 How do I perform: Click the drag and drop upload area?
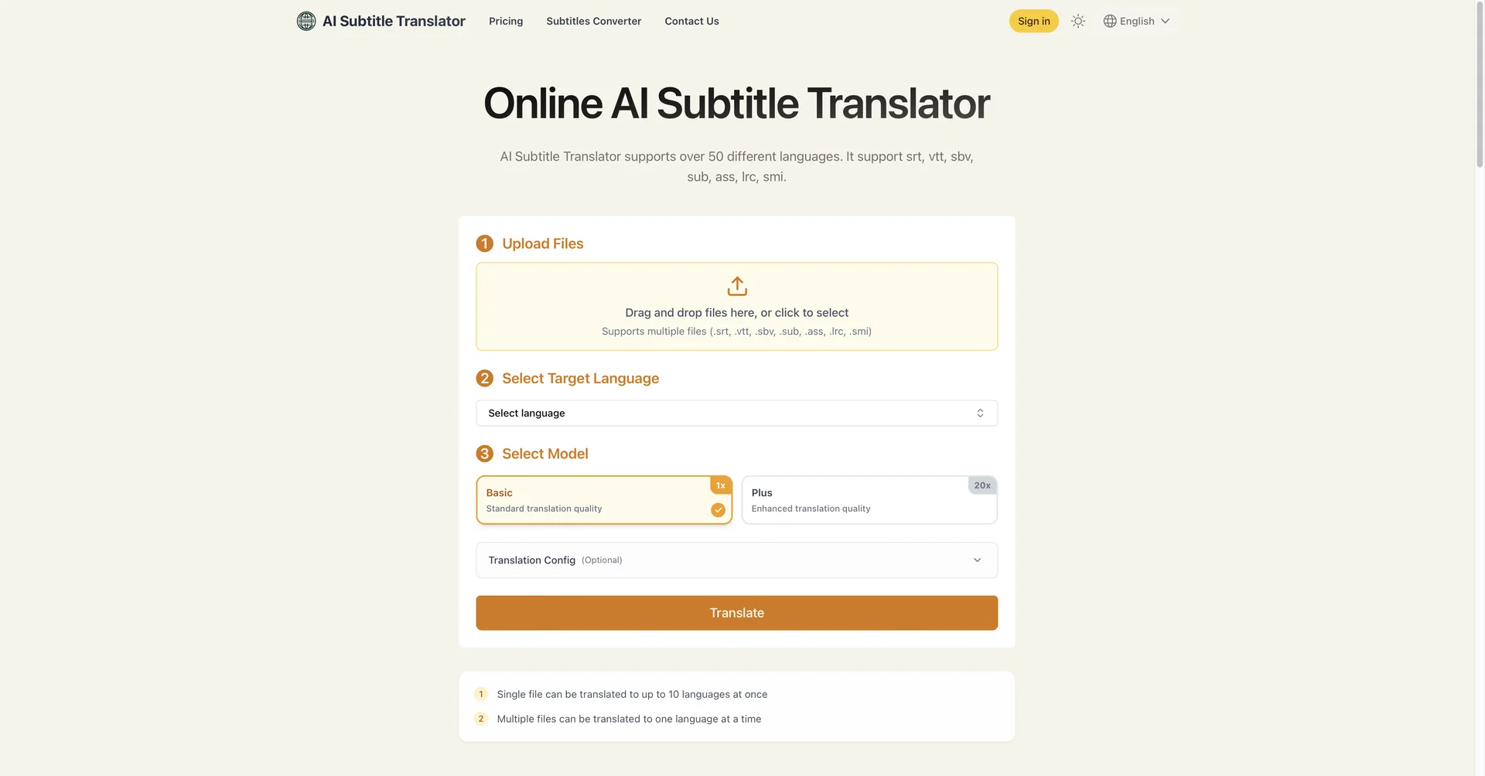736,306
